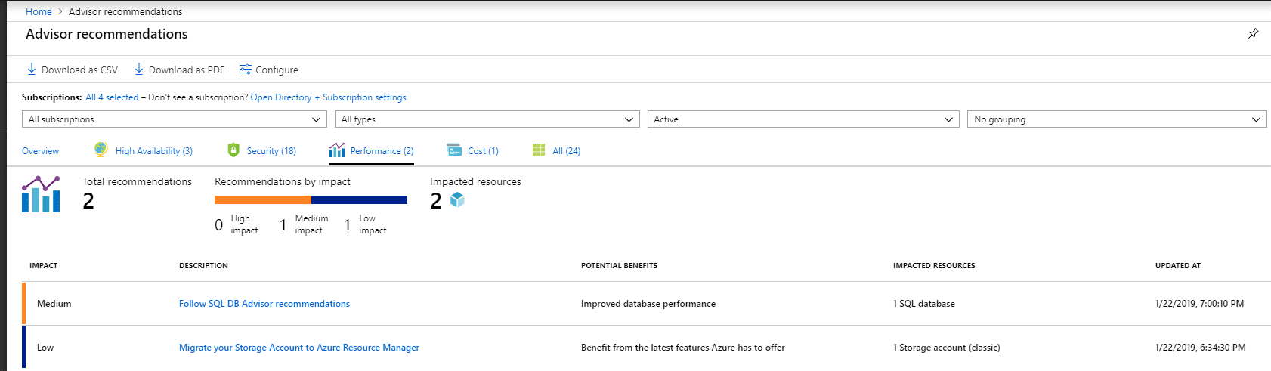Image resolution: width=1271 pixels, height=371 pixels.
Task: Click the Download as PDF arrow icon
Action: tap(139, 69)
